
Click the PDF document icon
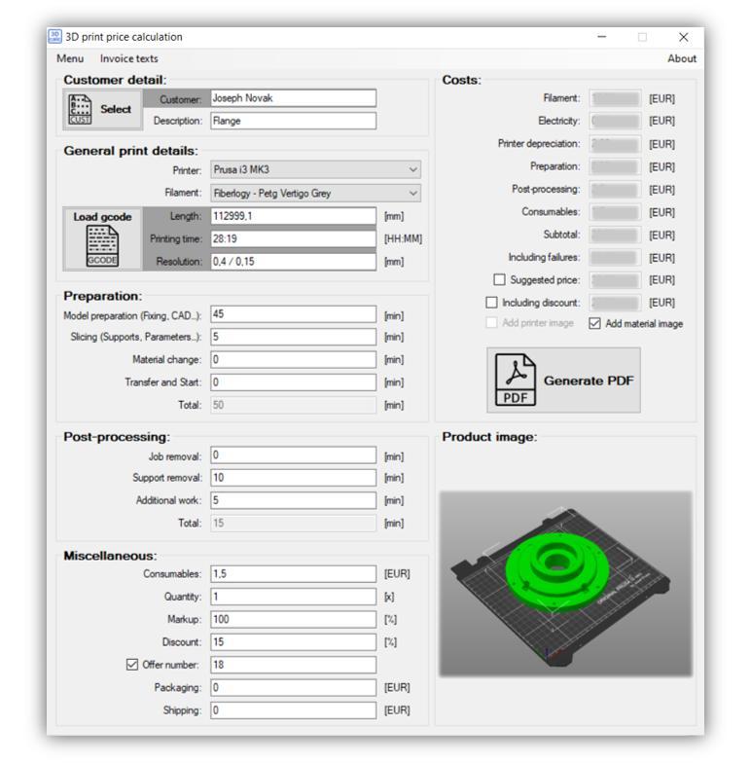(516, 380)
